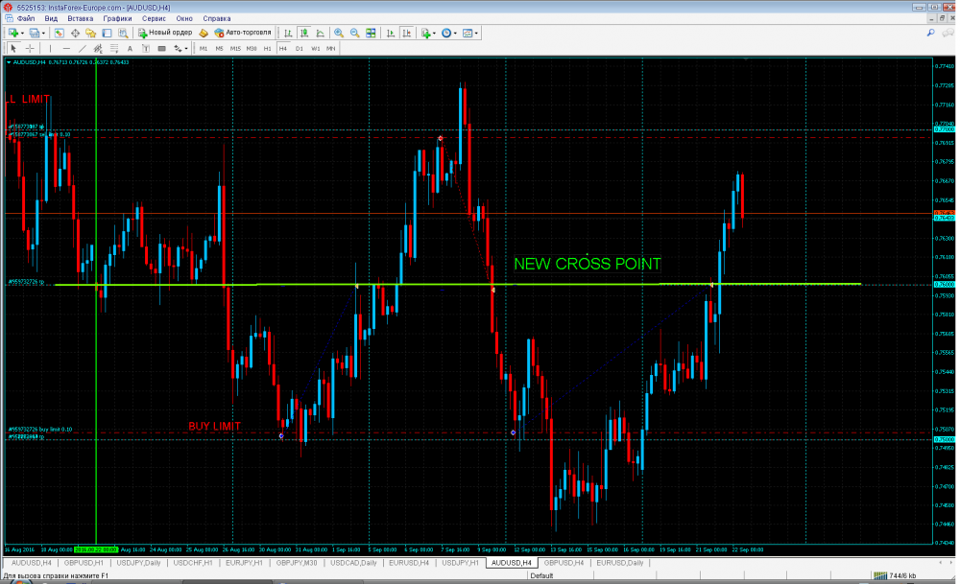
Task: Click the Новый ордер button
Action: point(165,33)
